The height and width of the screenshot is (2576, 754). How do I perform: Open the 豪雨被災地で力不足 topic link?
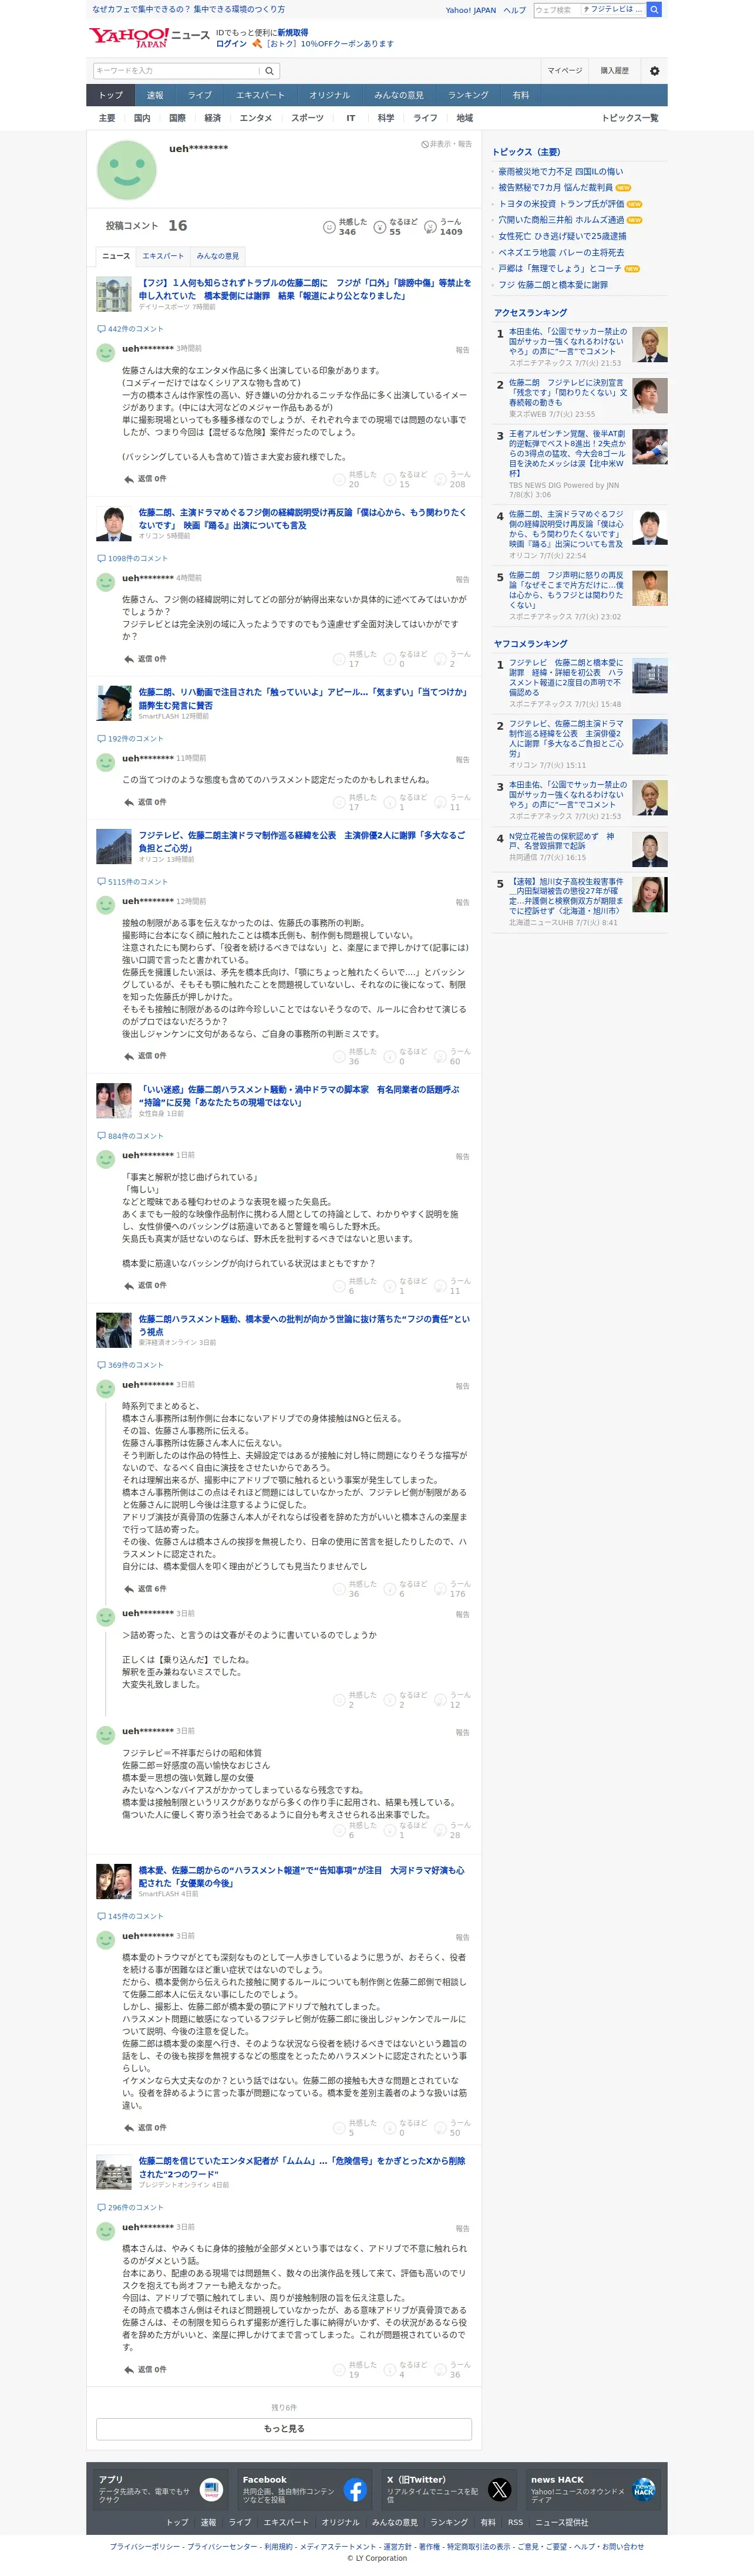561,171
